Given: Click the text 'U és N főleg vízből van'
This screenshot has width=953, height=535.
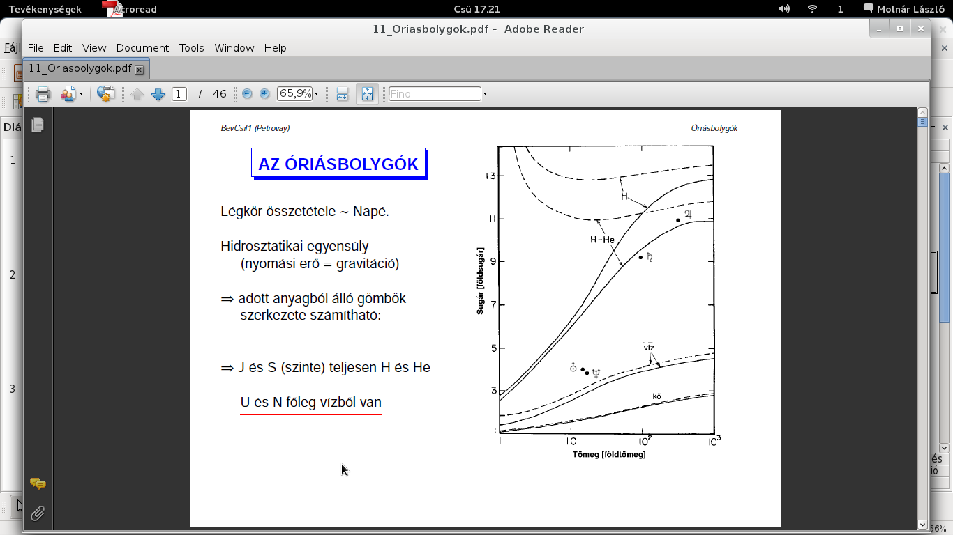Looking at the screenshot, I should (311, 403).
